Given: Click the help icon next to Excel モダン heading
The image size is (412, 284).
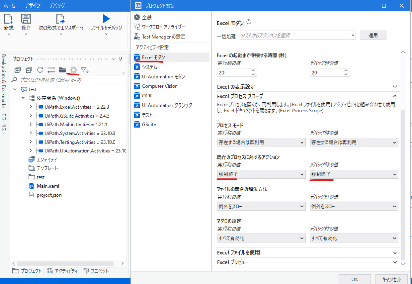Looking at the screenshot, I should pyautogui.click(x=249, y=22).
